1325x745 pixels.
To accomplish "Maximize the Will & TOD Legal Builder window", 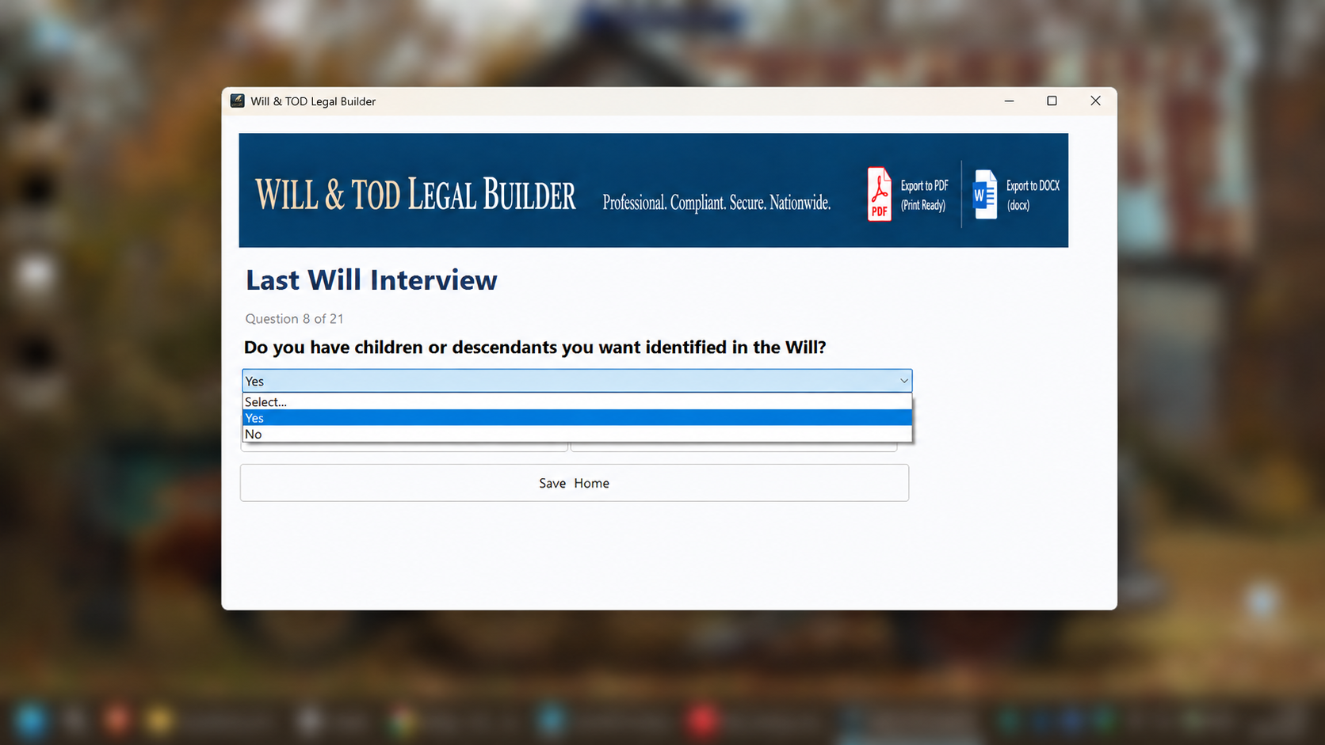I will [x=1052, y=101].
